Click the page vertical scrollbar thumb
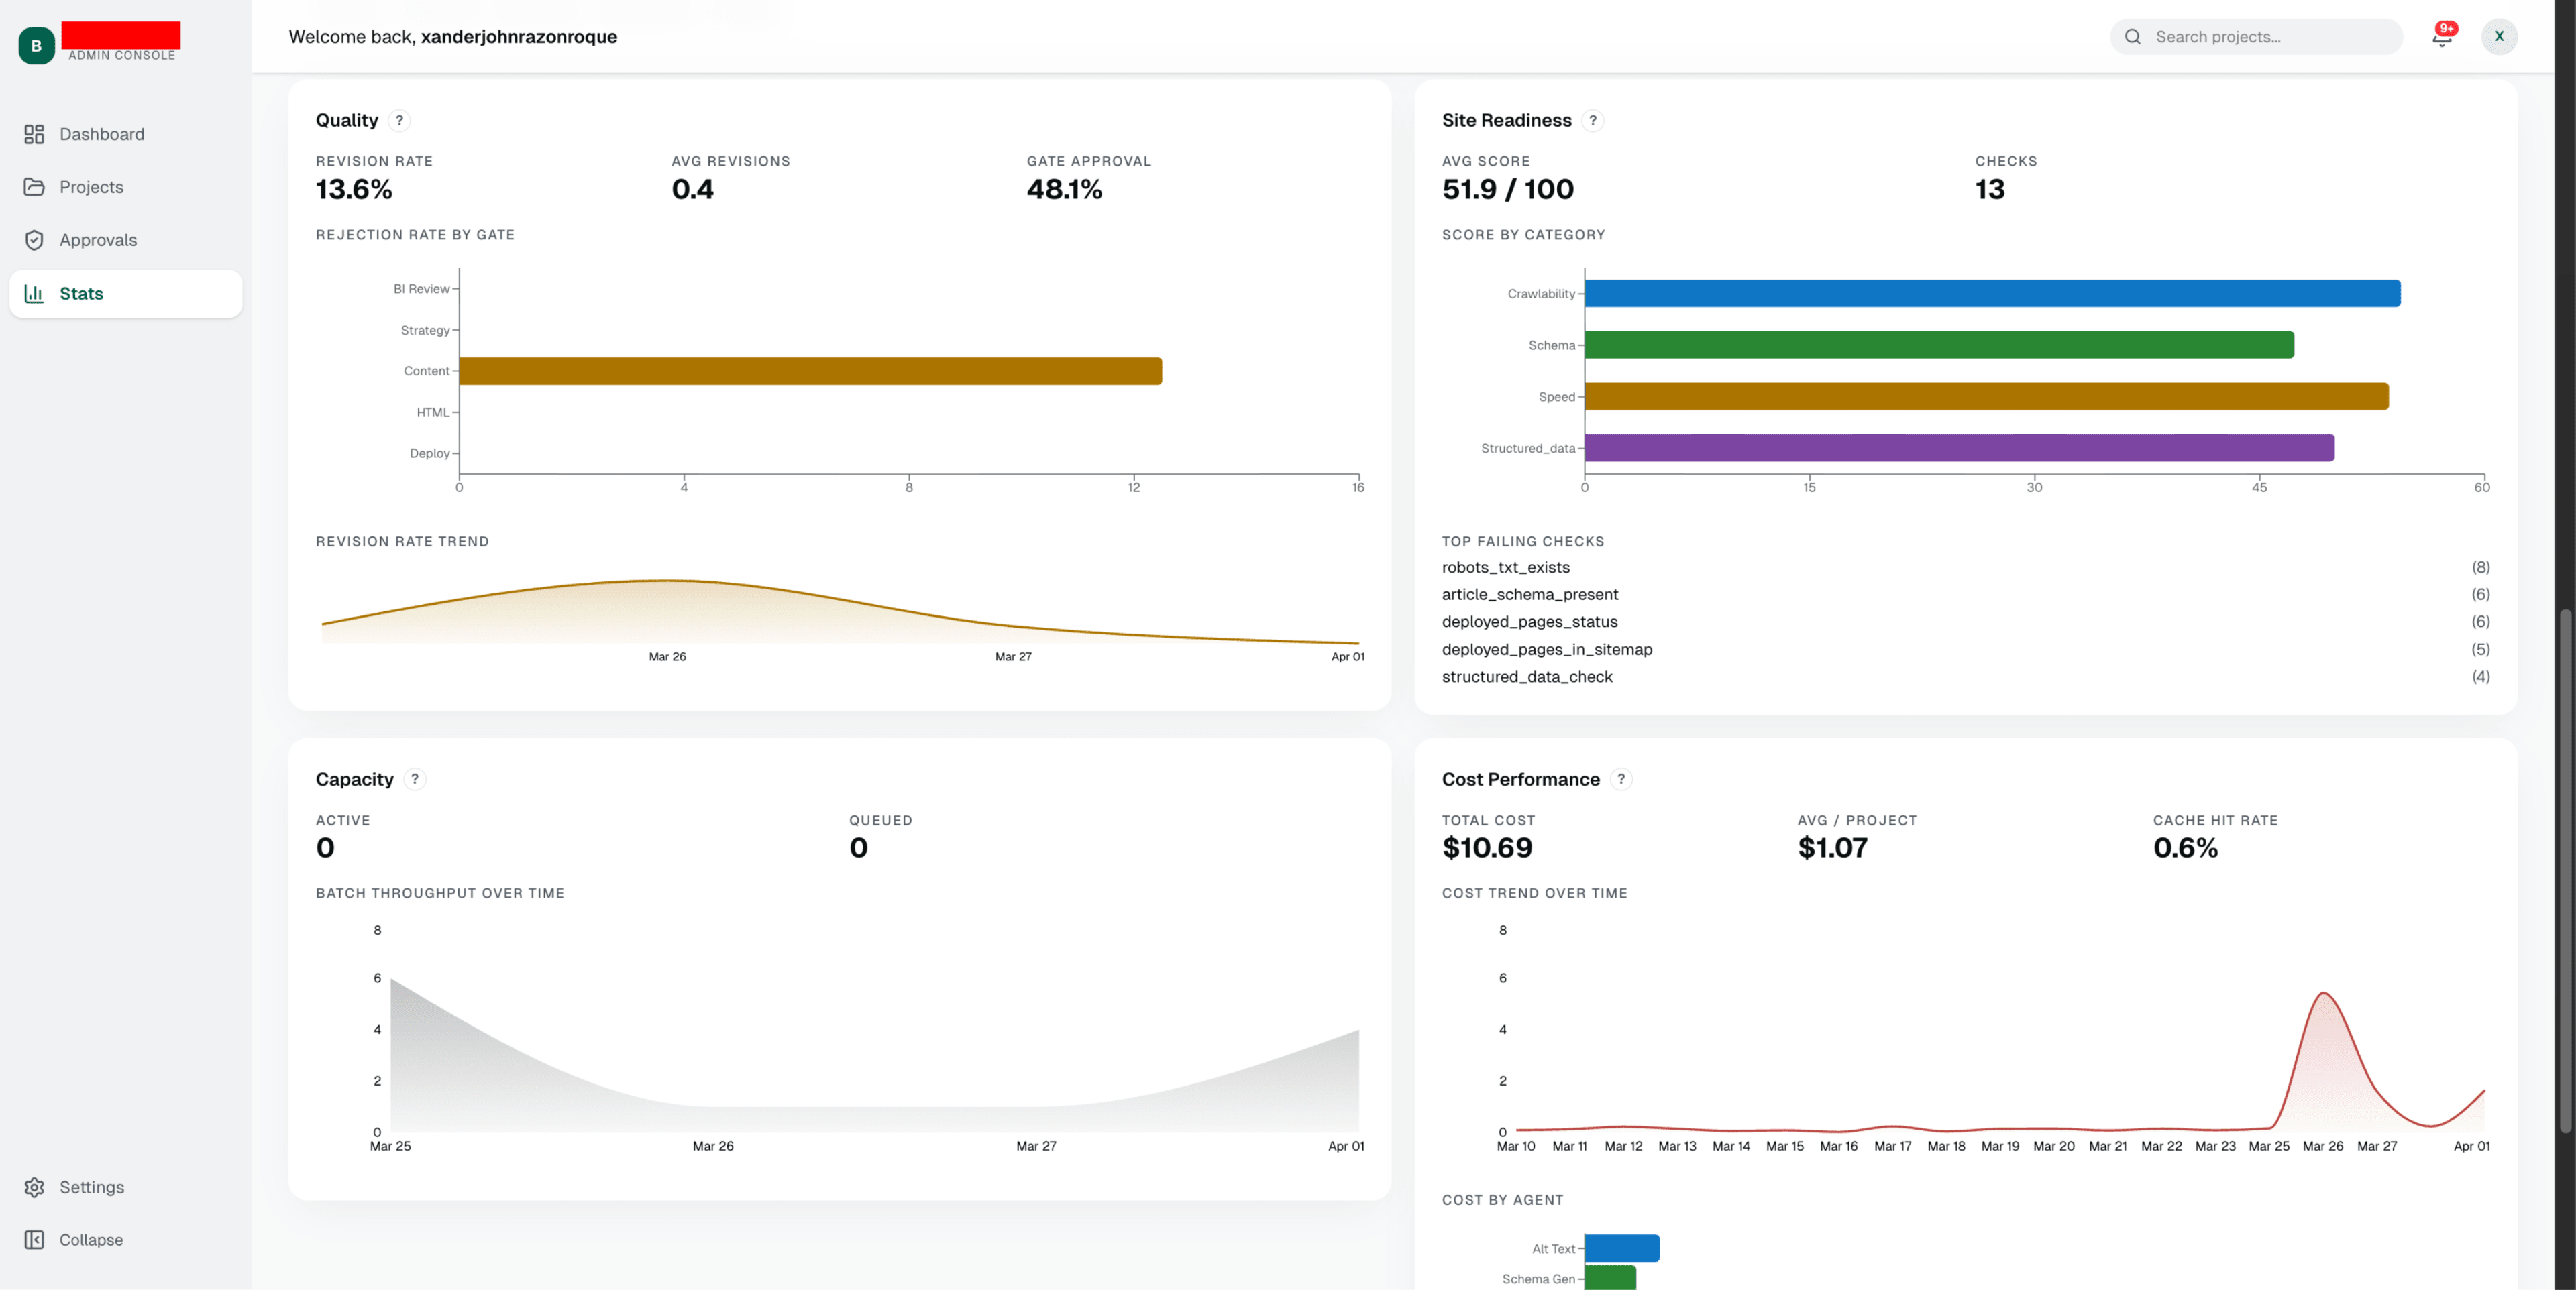Image resolution: width=2576 pixels, height=1290 pixels. (2565, 870)
